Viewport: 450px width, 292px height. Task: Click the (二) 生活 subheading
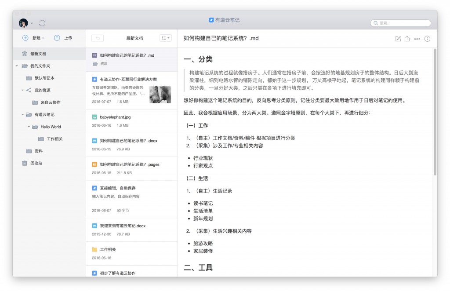coord(197,178)
